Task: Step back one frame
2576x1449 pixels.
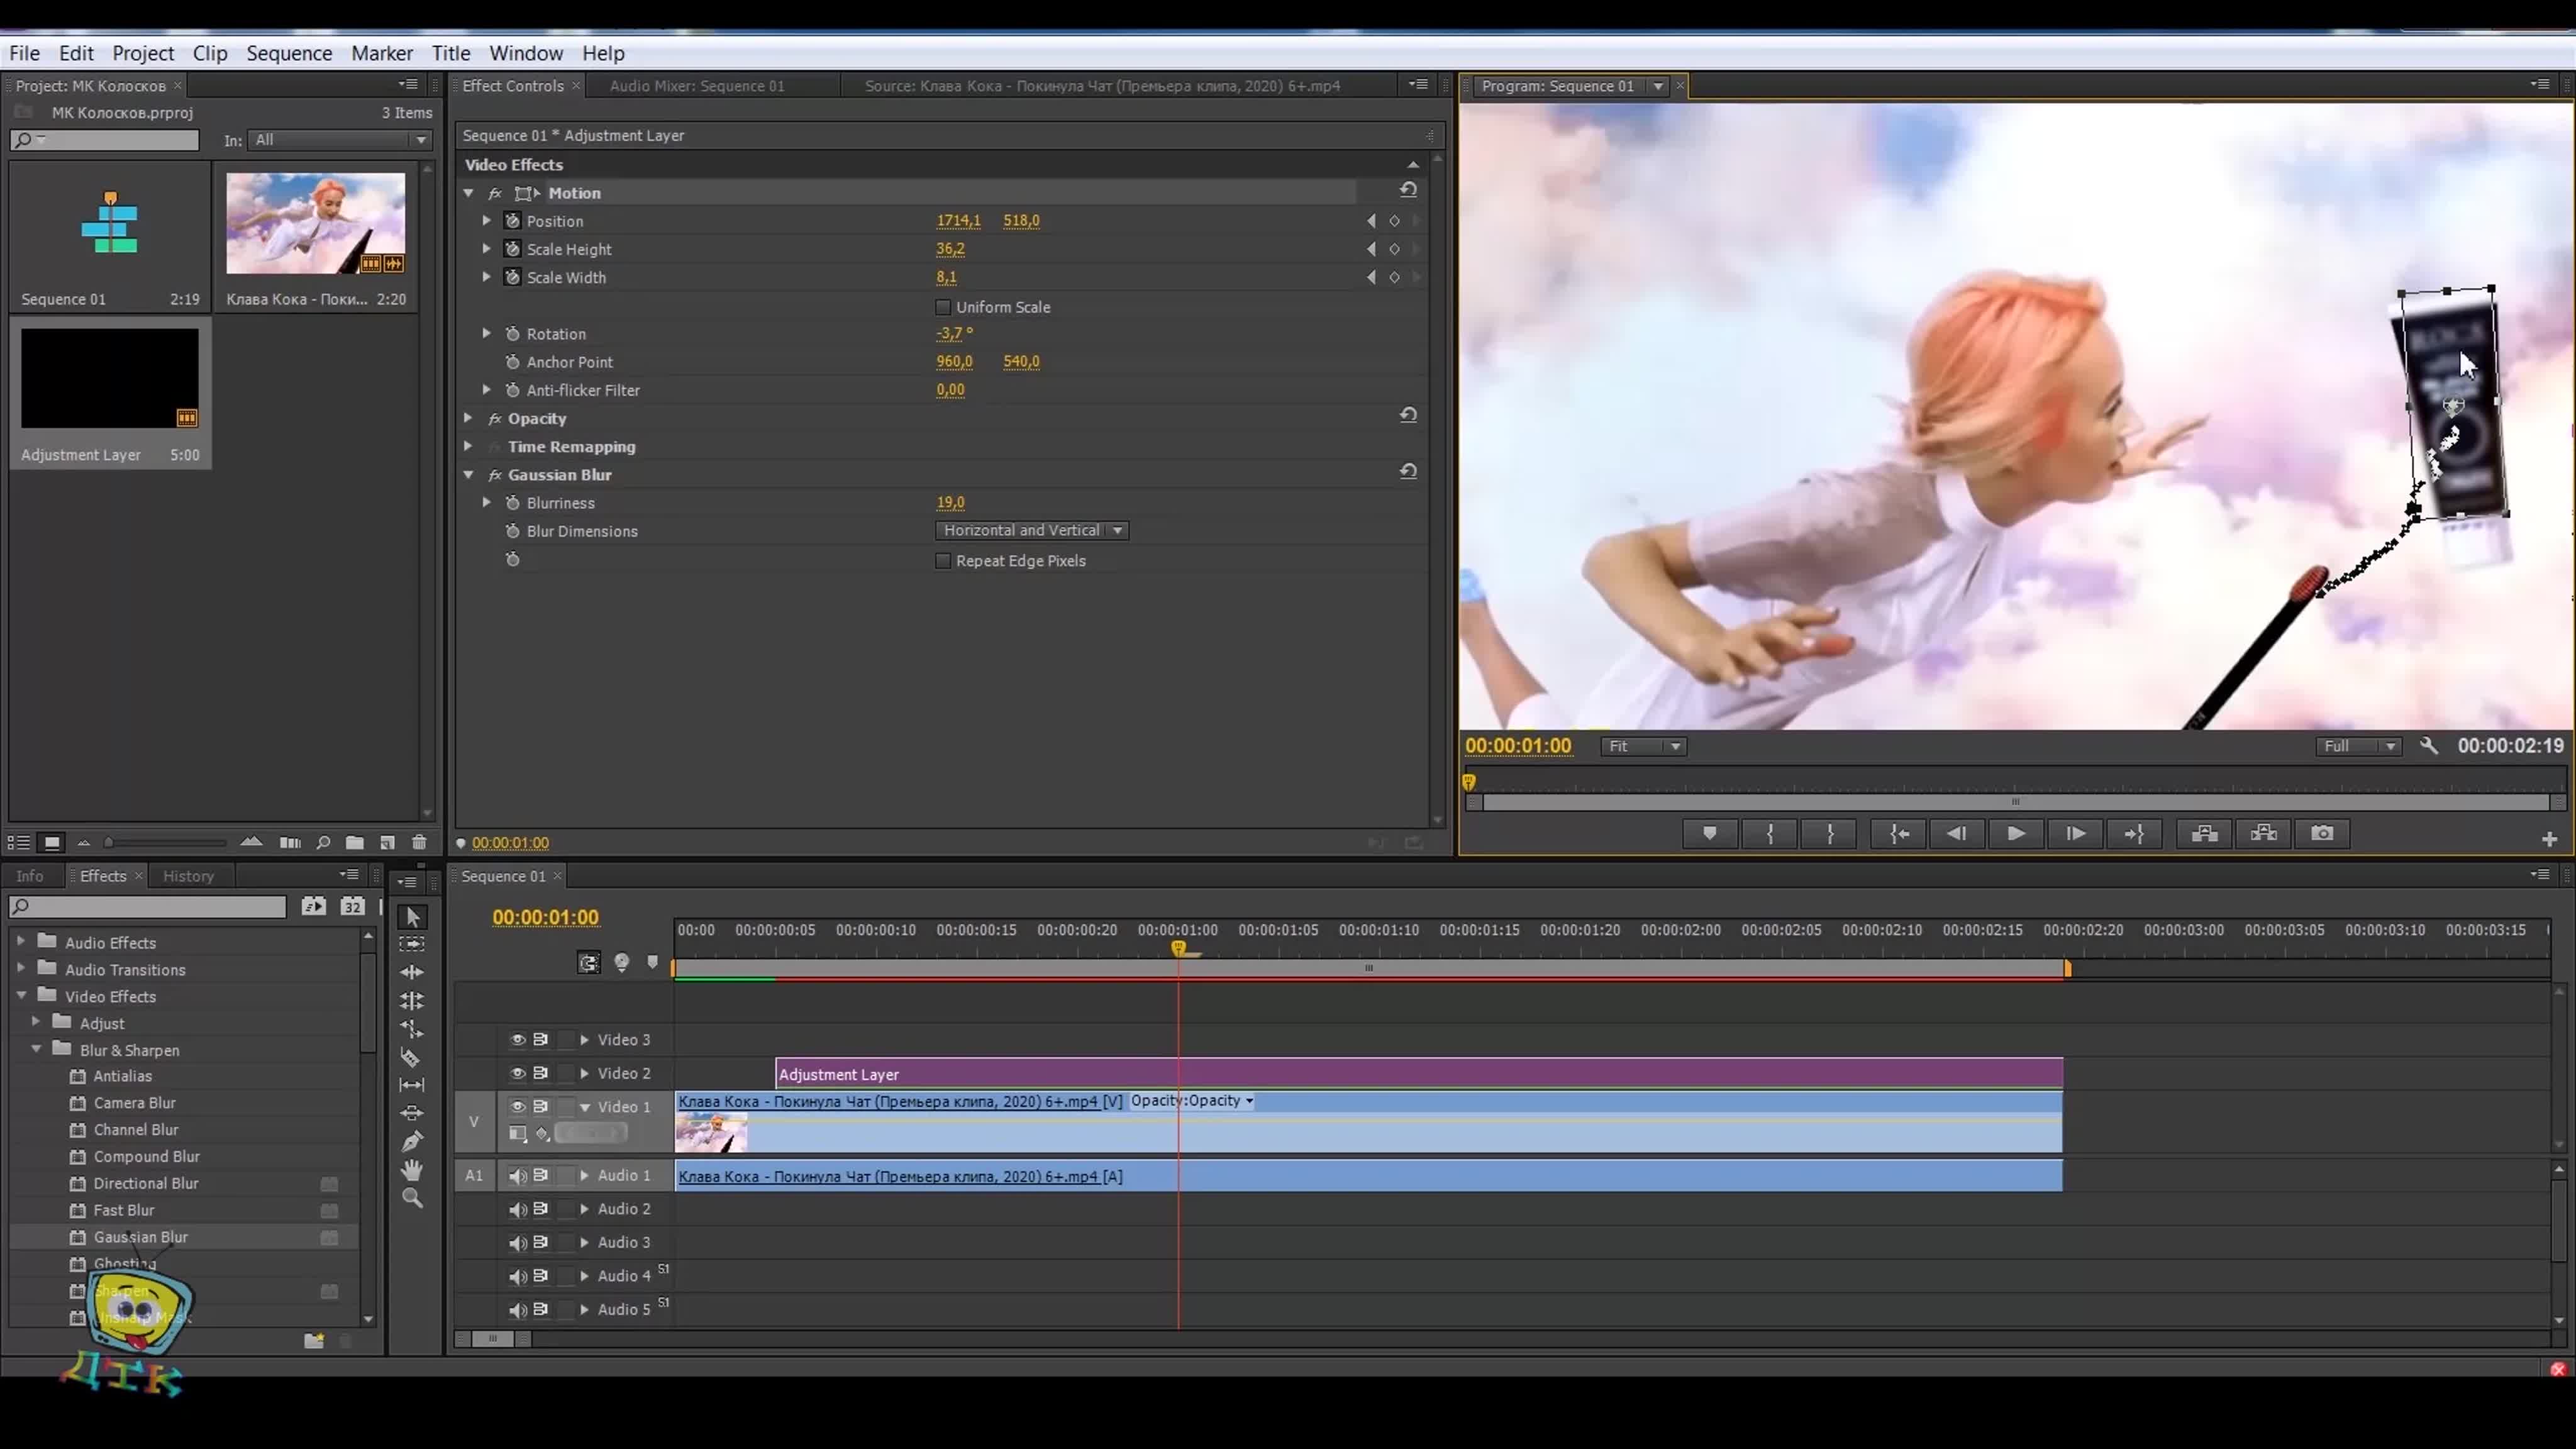Action: coord(1957,834)
